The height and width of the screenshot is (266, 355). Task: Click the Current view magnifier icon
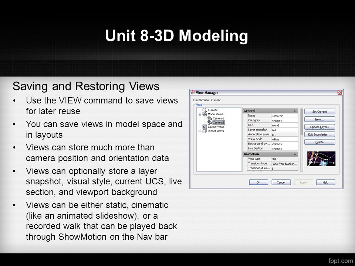204,110
